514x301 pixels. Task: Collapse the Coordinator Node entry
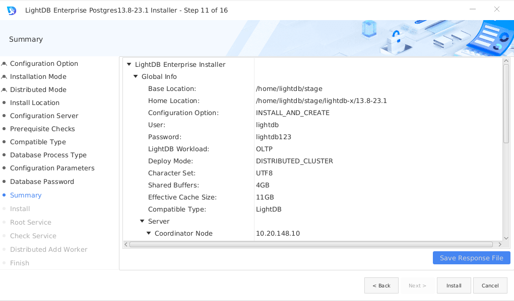(x=149, y=233)
